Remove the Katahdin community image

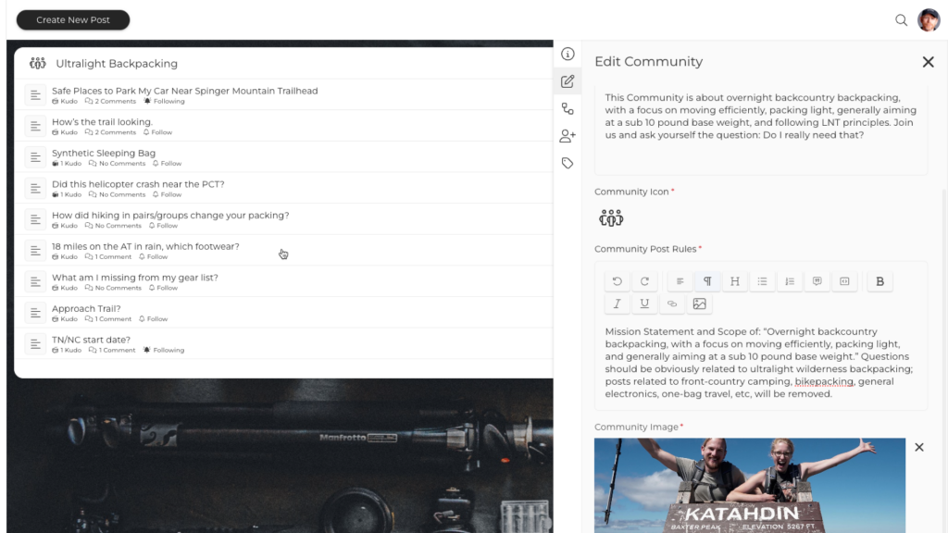click(x=919, y=448)
